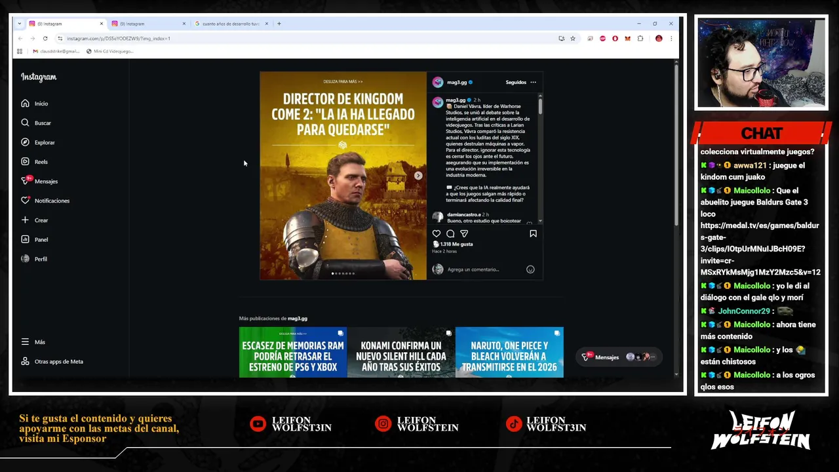This screenshot has width=839, height=472.
Task: Reload the page
Action: pyautogui.click(x=45, y=39)
